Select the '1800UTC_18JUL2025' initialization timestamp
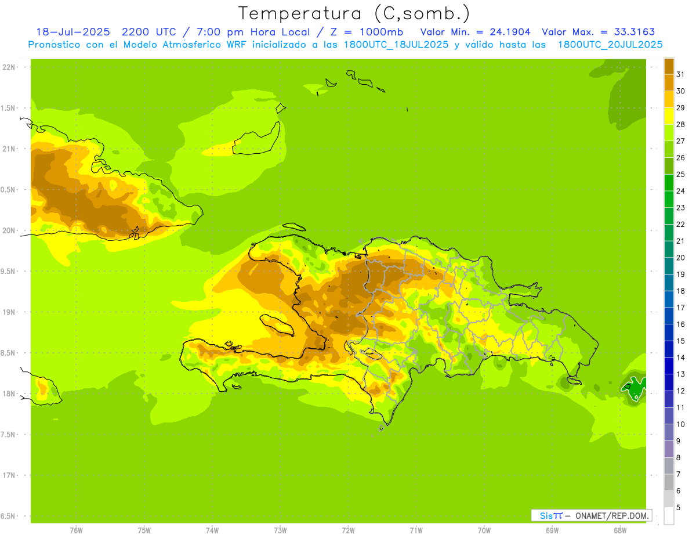The width and height of the screenshot is (696, 538). [396, 45]
